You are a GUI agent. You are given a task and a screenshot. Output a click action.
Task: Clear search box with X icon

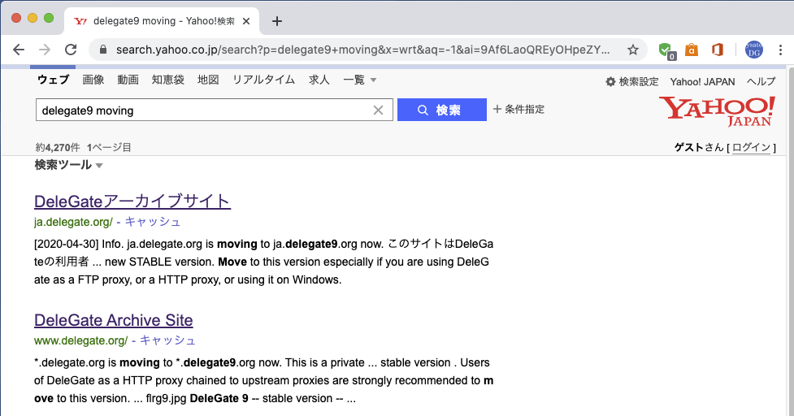(378, 110)
